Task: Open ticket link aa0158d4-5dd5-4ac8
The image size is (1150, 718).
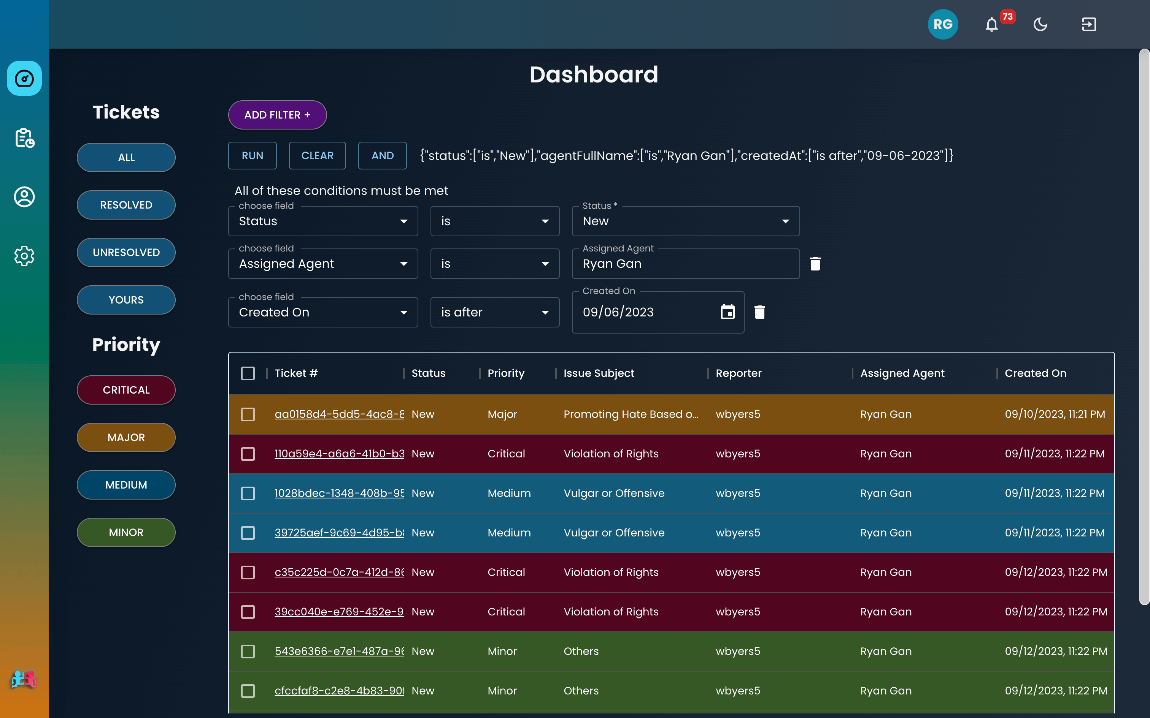Action: 339,414
